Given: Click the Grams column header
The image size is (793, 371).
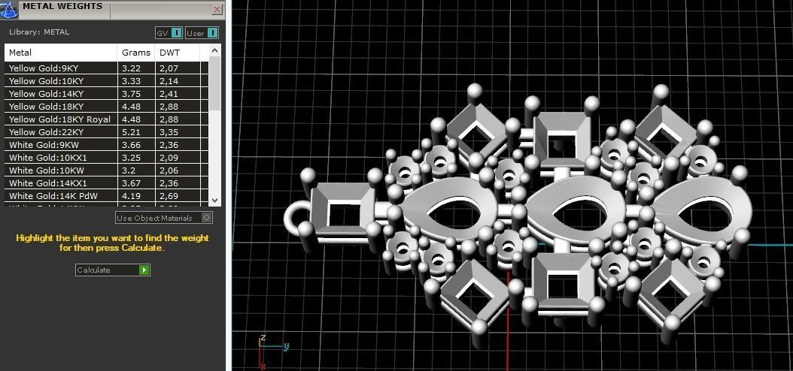Looking at the screenshot, I should (x=136, y=53).
